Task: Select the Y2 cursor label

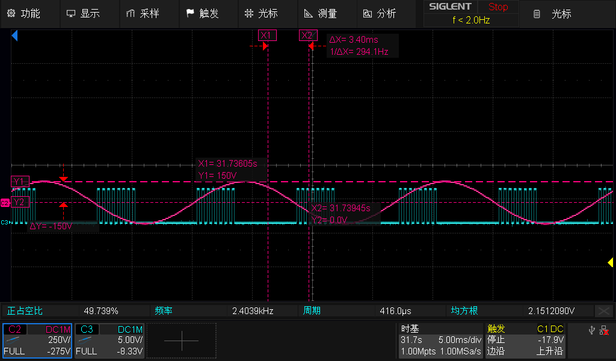Action: (x=20, y=202)
